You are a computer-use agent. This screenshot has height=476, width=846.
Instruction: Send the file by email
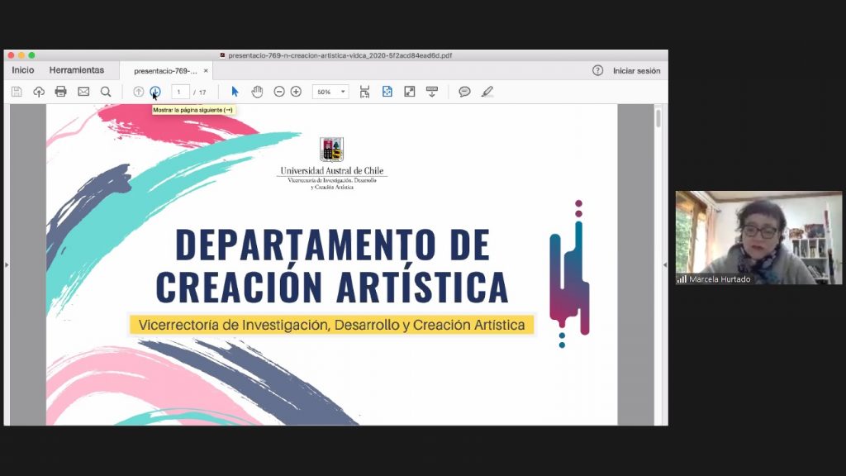[83, 92]
